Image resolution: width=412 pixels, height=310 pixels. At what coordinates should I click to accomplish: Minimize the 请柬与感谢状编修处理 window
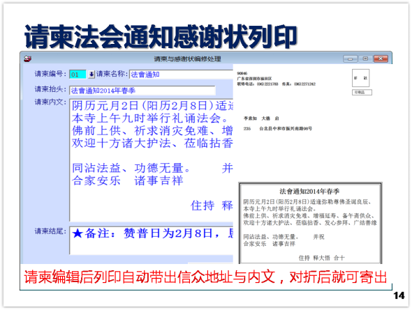[351, 59]
